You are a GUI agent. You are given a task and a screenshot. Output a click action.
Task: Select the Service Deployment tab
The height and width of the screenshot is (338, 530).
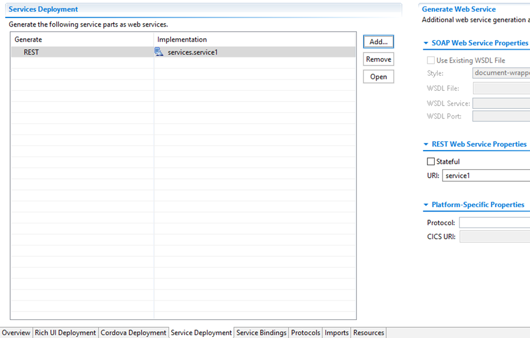click(201, 332)
